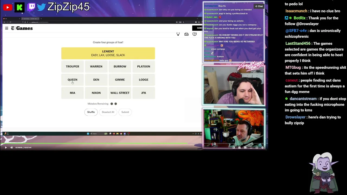The image size is (347, 195).
Task: Open the video player settings gear
Action: 262,148
